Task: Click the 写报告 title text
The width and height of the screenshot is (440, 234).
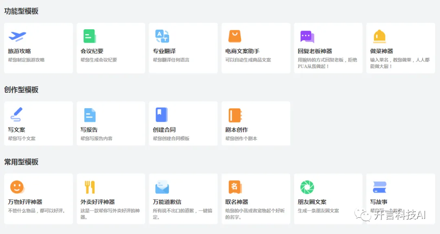Action: (89, 130)
